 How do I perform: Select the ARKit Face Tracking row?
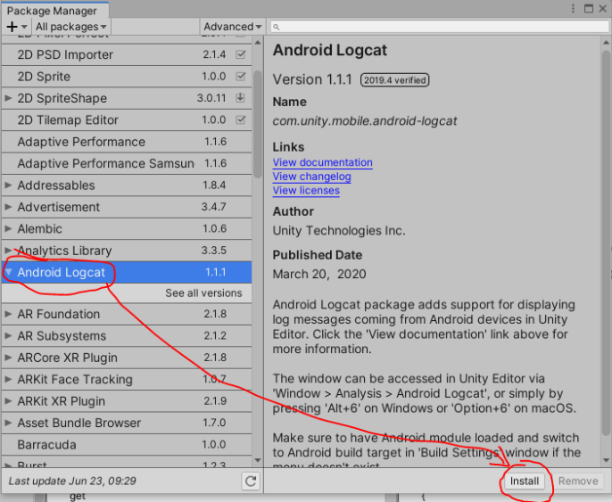127,379
